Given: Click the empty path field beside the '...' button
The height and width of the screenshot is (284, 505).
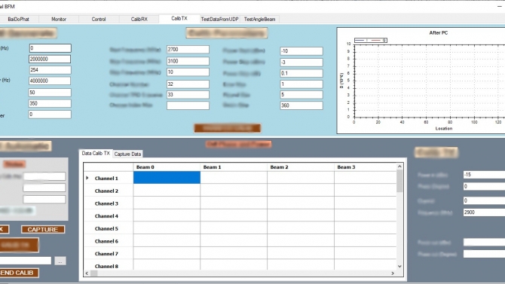Looking at the screenshot, I should click(x=26, y=261).
